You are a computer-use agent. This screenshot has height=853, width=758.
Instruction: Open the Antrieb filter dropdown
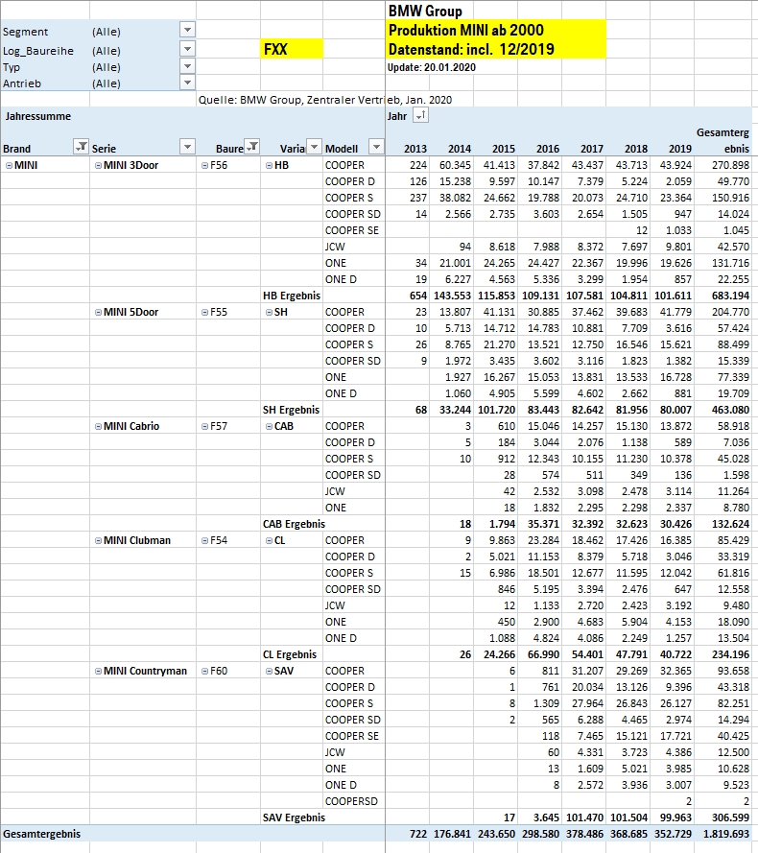[187, 83]
